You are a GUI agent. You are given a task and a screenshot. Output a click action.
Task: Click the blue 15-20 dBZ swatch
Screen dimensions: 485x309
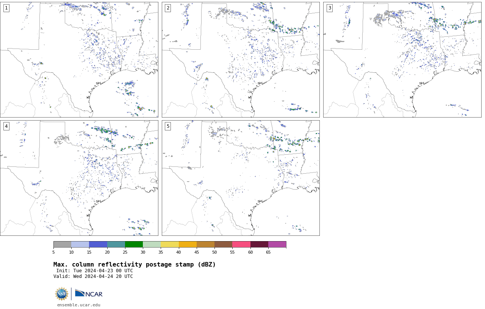(x=98, y=245)
